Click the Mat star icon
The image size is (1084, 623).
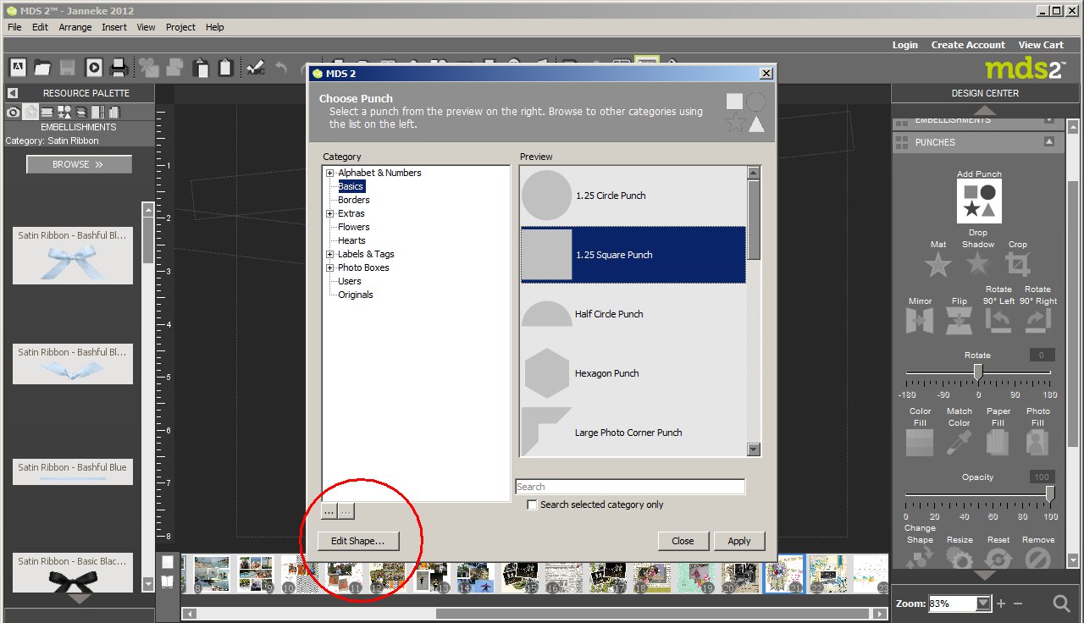(938, 265)
